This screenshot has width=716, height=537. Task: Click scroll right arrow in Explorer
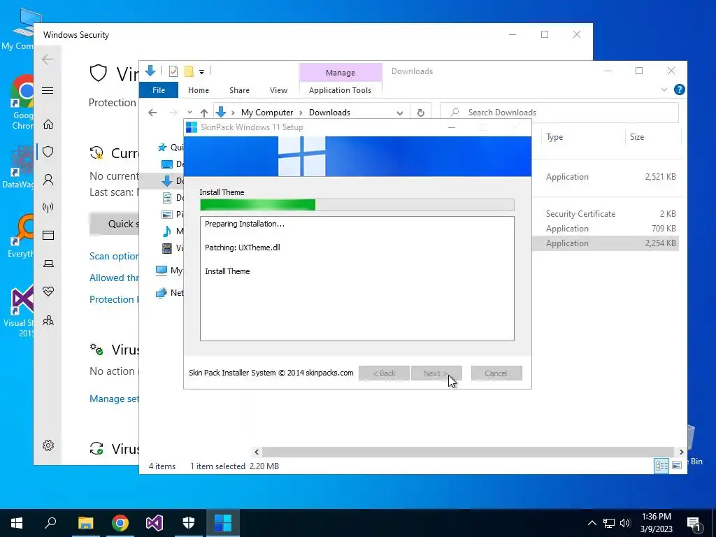(681, 452)
